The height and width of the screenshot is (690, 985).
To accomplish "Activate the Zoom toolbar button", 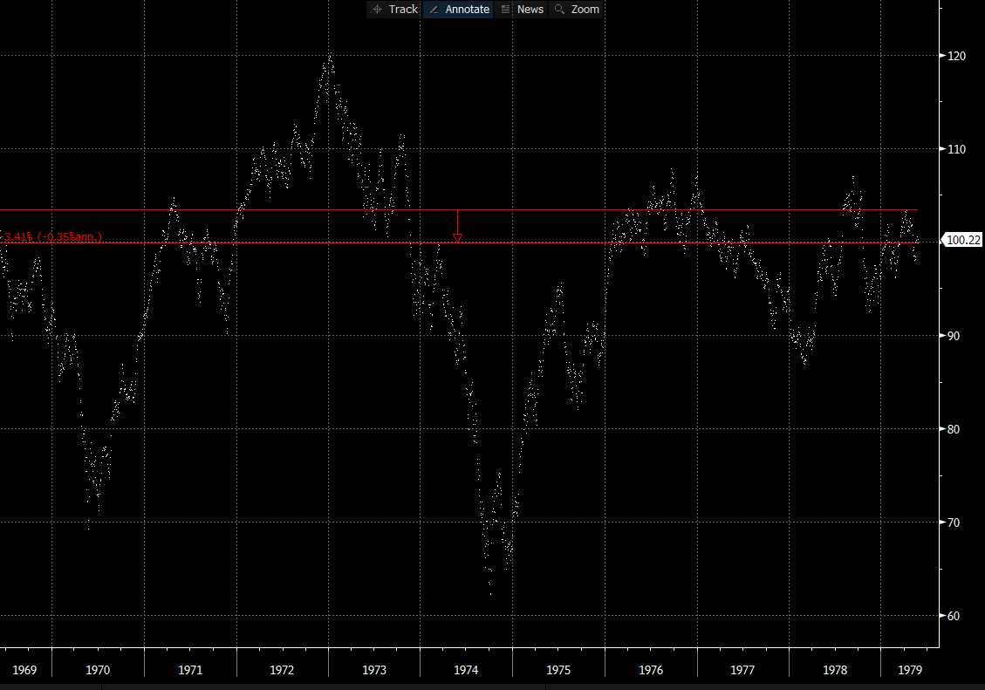I will pyautogui.click(x=577, y=10).
